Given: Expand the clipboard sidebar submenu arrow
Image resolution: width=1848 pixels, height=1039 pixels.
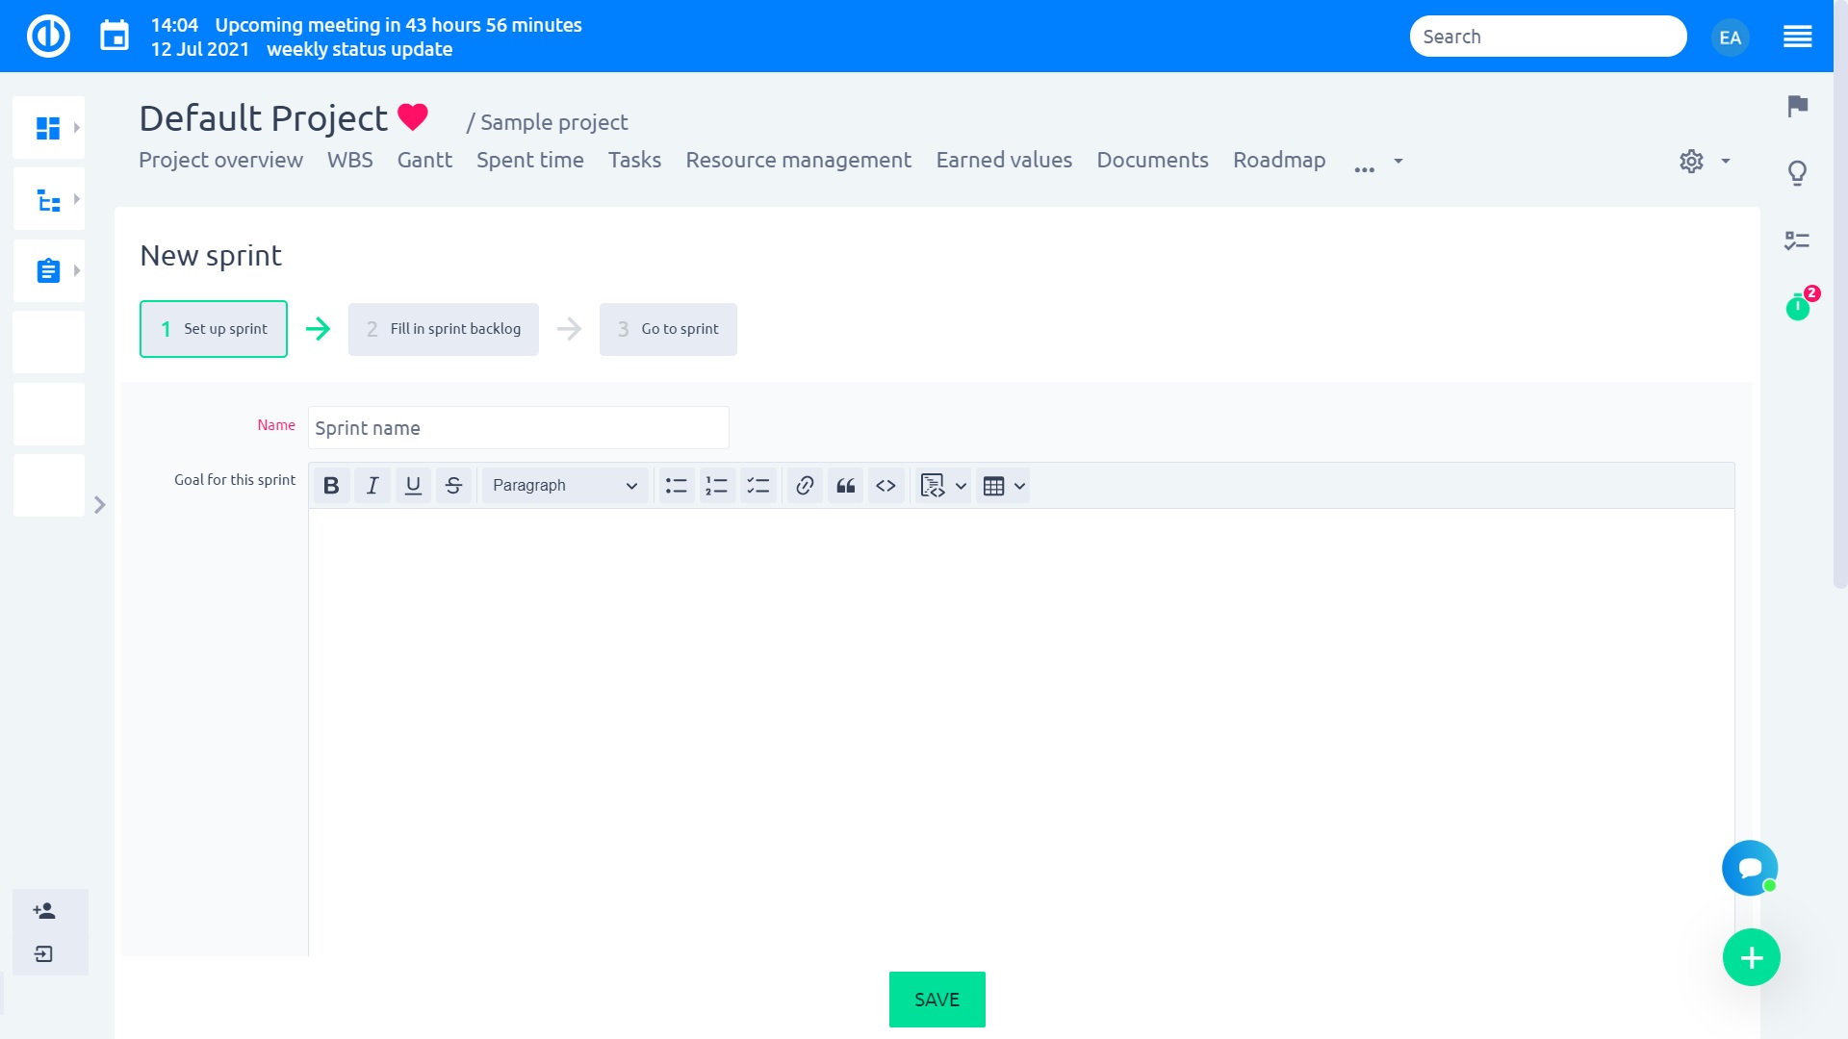Looking at the screenshot, I should [77, 270].
